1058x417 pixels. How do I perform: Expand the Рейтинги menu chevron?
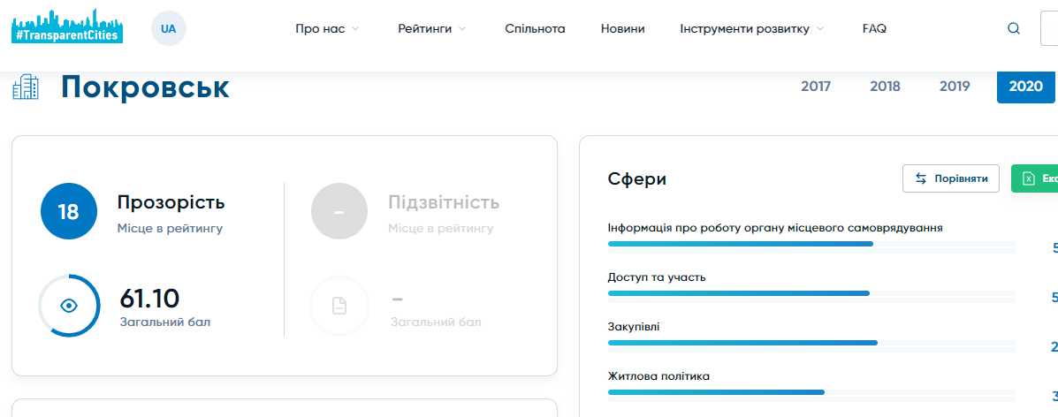click(462, 29)
